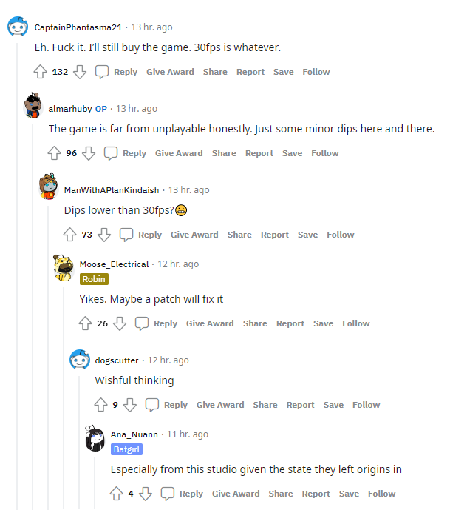Downvote dogscutter's "Wishful thinking" comment

point(130,405)
